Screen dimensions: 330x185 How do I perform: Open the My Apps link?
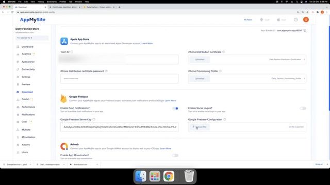(247, 20)
